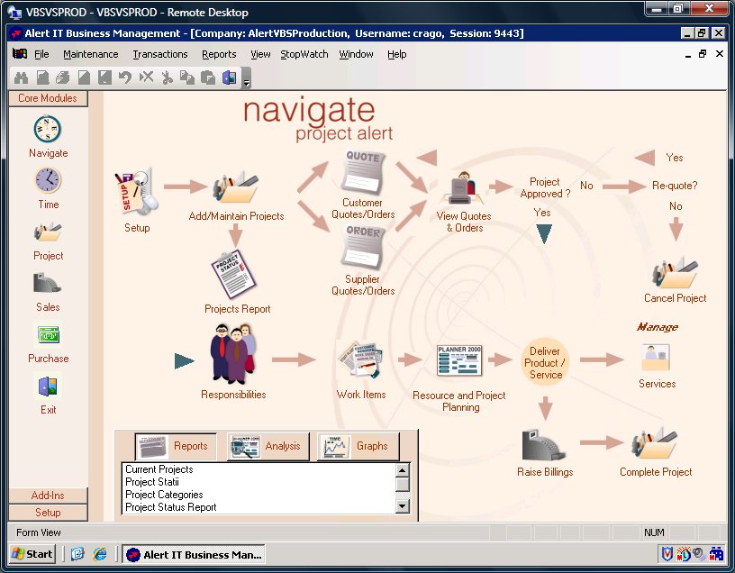Viewport: 735px width, 573px height.
Task: Click the Copy toolbar icon
Action: (187, 77)
